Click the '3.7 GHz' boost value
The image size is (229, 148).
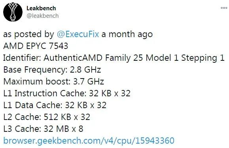click(89, 81)
